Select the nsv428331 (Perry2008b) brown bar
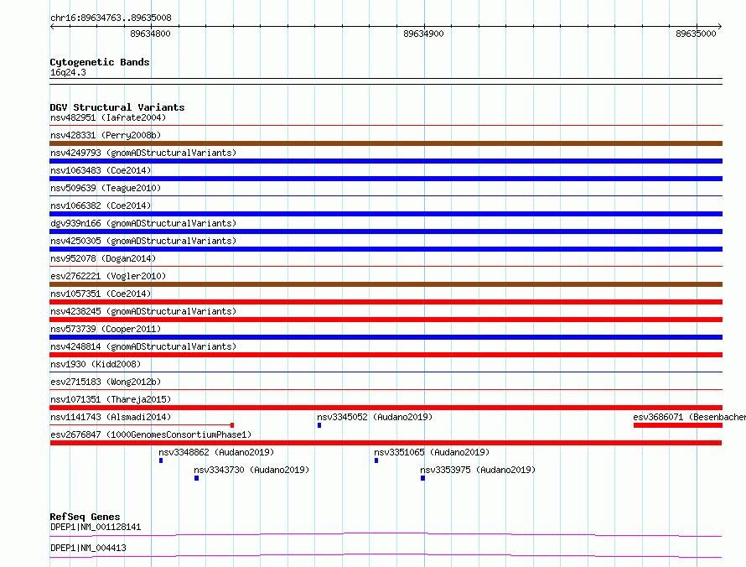 pos(386,143)
